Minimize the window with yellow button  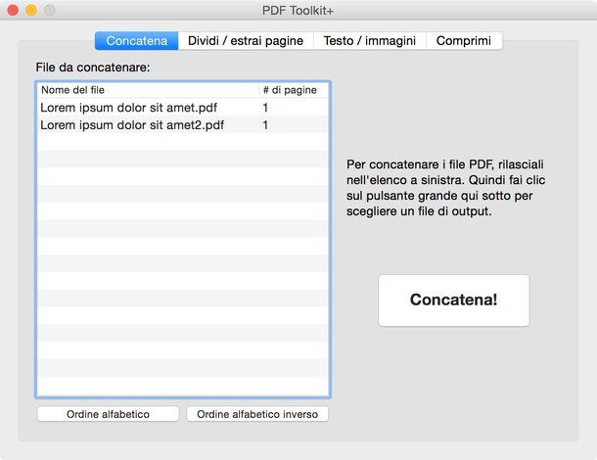coord(31,10)
